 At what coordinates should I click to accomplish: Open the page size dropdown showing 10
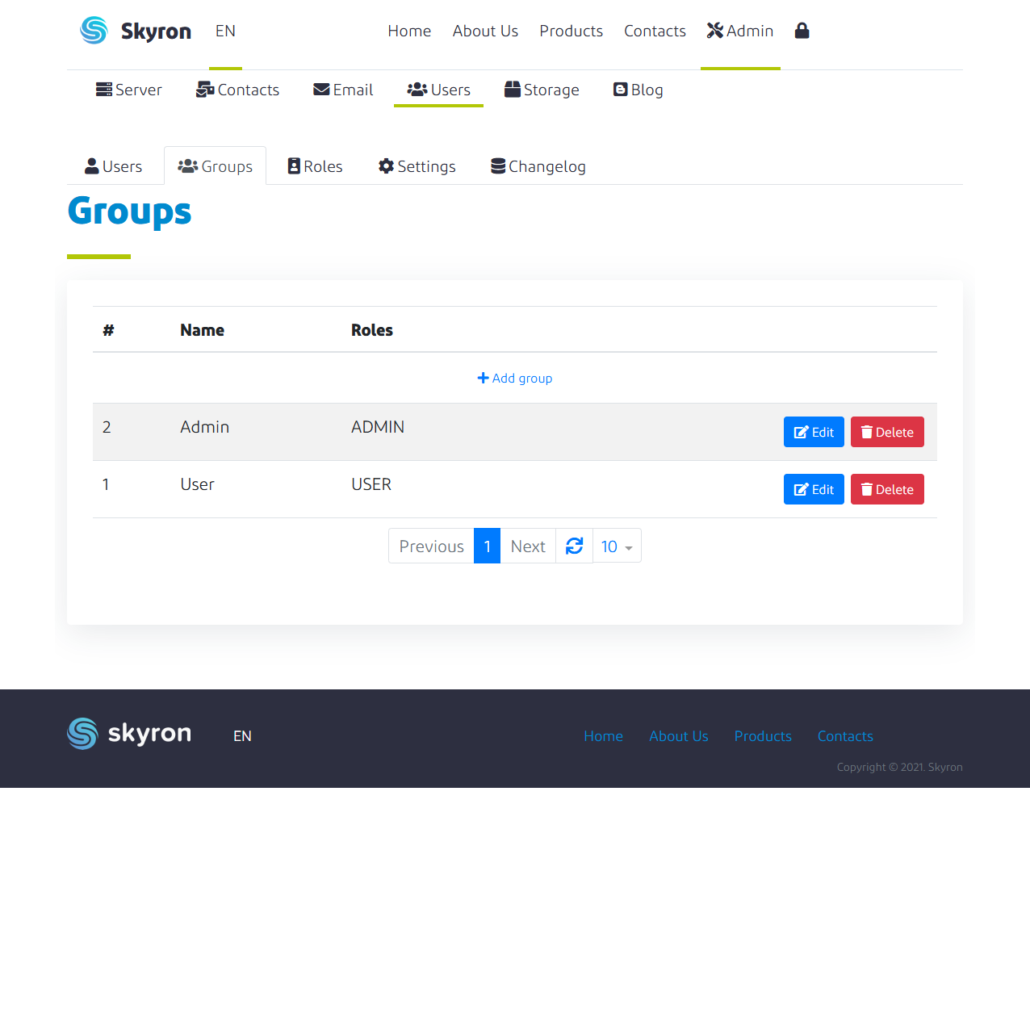tap(616, 546)
